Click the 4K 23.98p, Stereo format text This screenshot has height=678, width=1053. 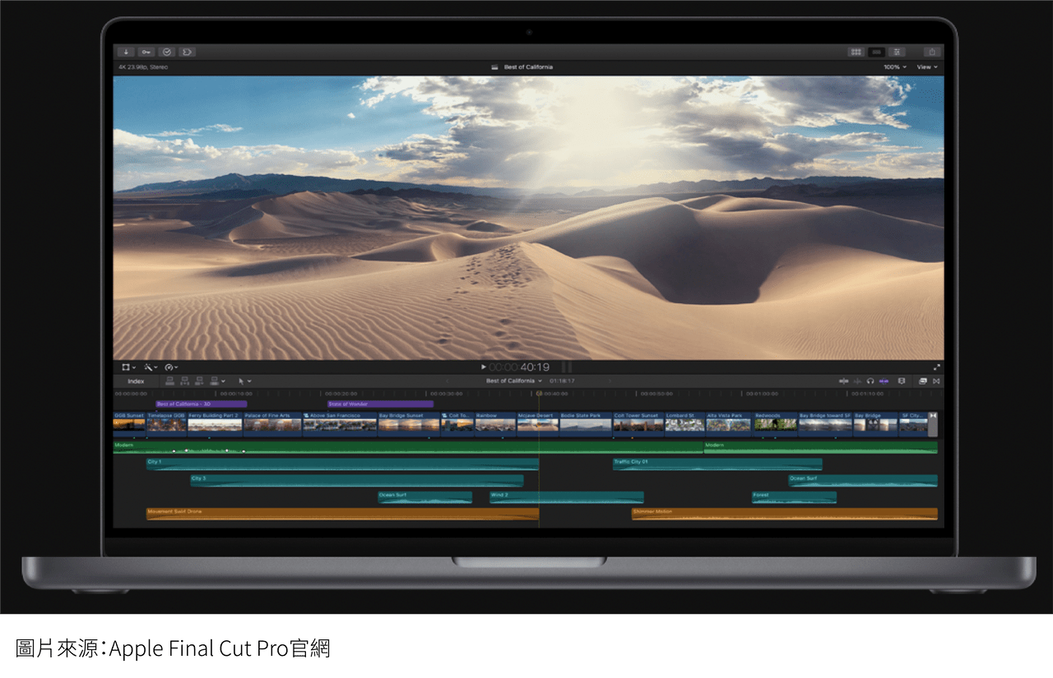142,67
